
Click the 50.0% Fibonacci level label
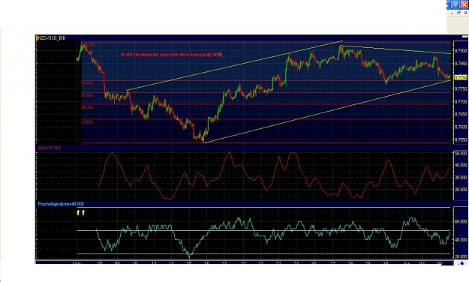[x=87, y=95]
